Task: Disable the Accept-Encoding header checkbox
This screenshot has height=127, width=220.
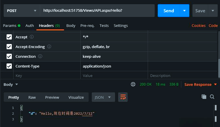Action: tap(9, 47)
